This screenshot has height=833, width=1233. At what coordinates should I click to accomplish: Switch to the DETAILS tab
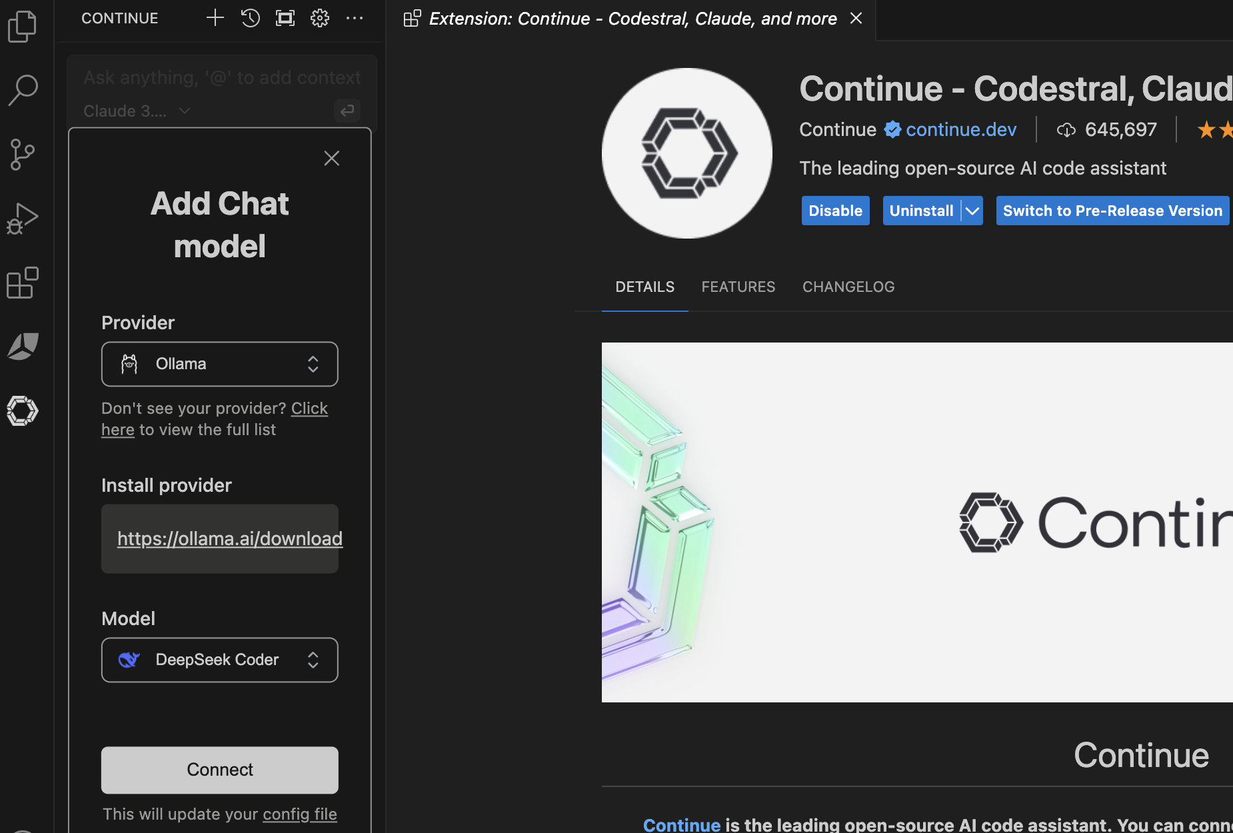coord(644,287)
